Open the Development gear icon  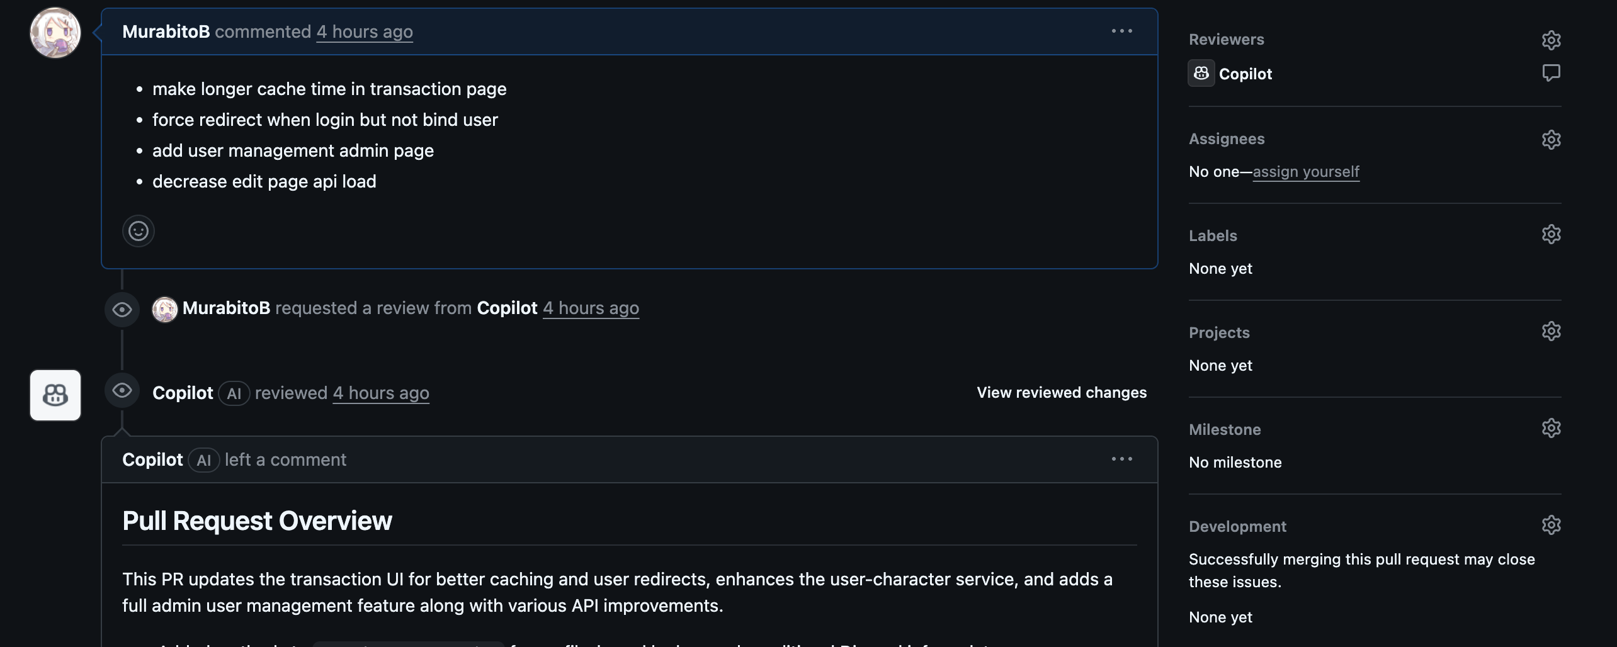pos(1551,525)
